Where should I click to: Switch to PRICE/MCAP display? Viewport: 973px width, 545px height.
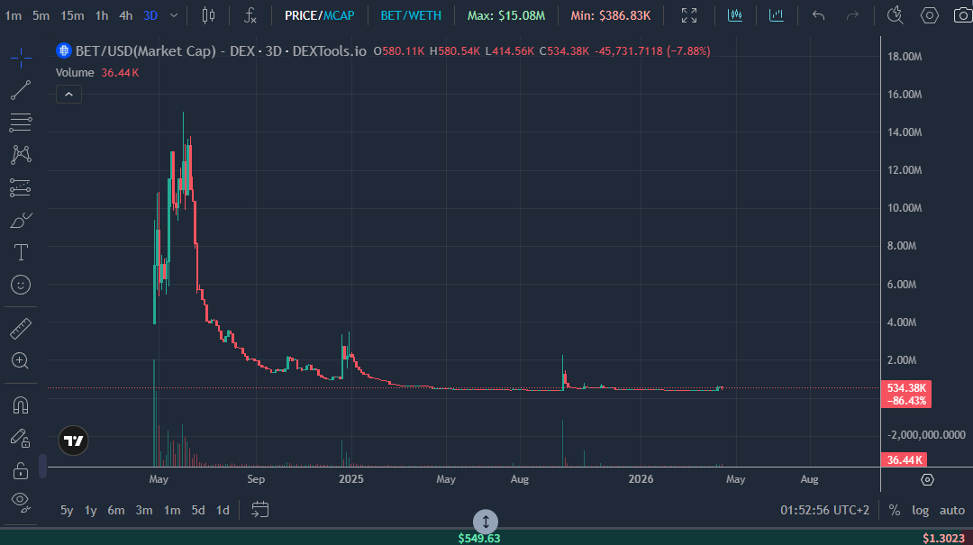(x=320, y=15)
